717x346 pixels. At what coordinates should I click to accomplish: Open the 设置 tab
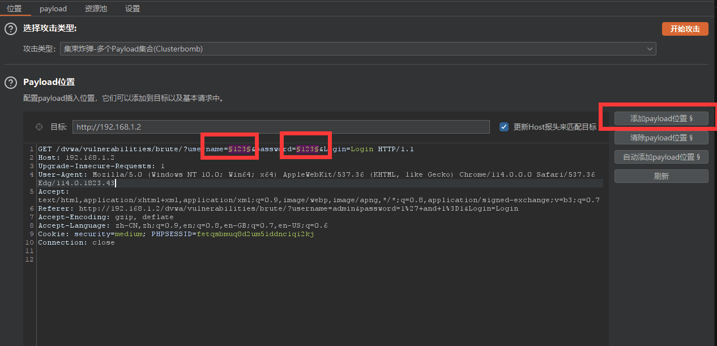click(133, 8)
